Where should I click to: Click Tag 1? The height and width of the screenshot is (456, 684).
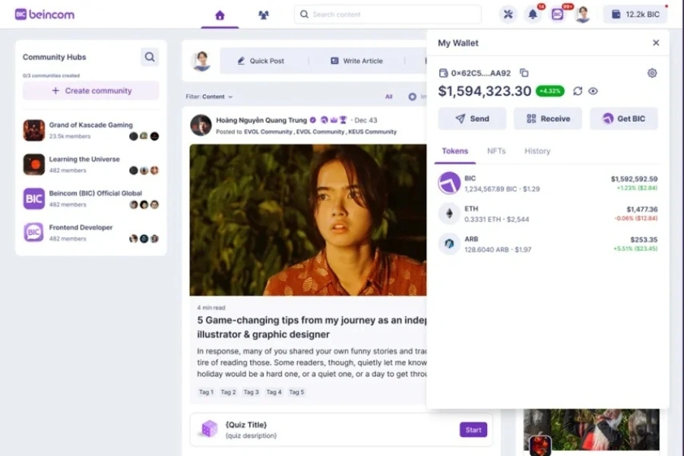coord(206,392)
